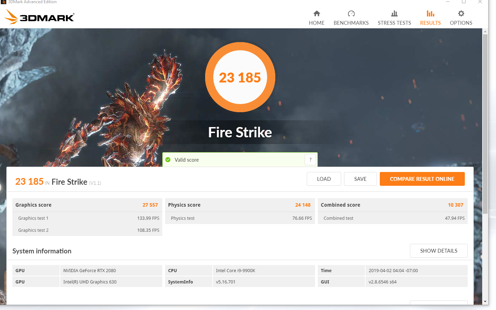This screenshot has width=496, height=310.
Task: Click the Combined test row label
Action: click(x=338, y=218)
